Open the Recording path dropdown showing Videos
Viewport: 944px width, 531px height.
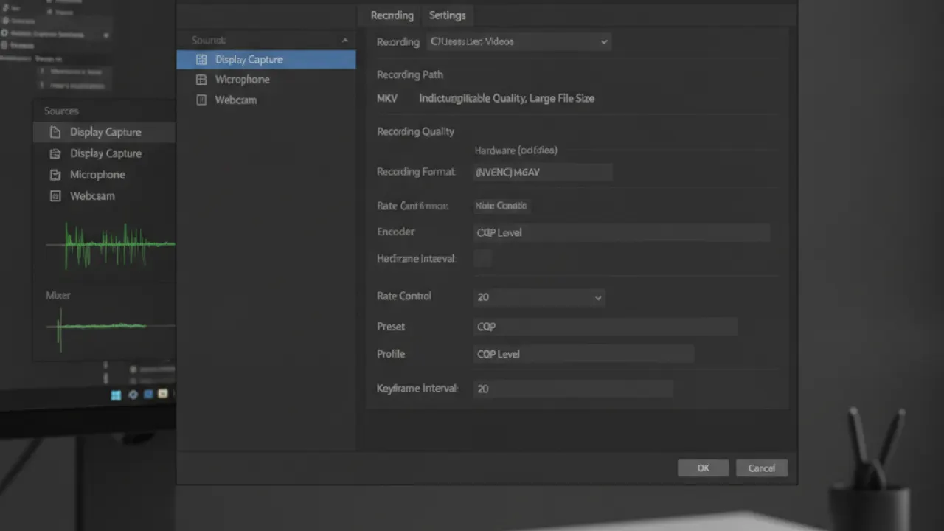pyautogui.click(x=519, y=42)
